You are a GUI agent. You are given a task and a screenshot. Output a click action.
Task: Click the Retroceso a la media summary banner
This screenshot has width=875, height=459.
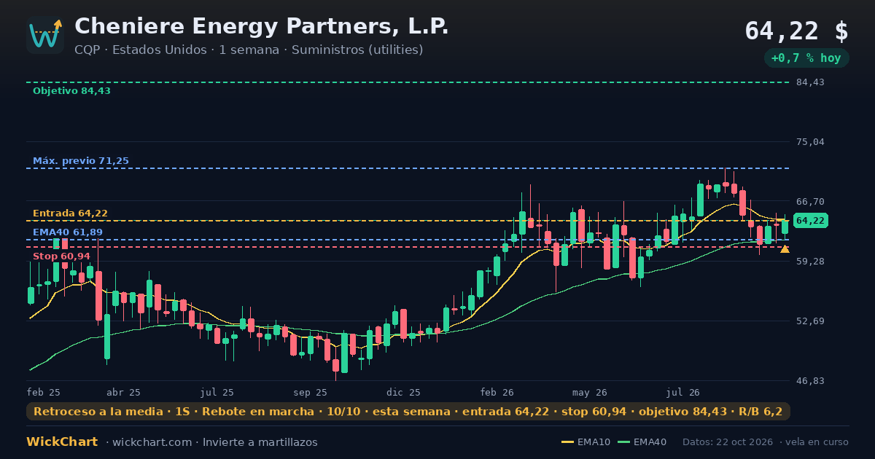pyautogui.click(x=408, y=412)
